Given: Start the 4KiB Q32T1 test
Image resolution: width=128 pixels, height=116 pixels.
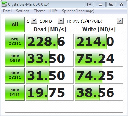Looking at the screenshot, I should point(15,76).
